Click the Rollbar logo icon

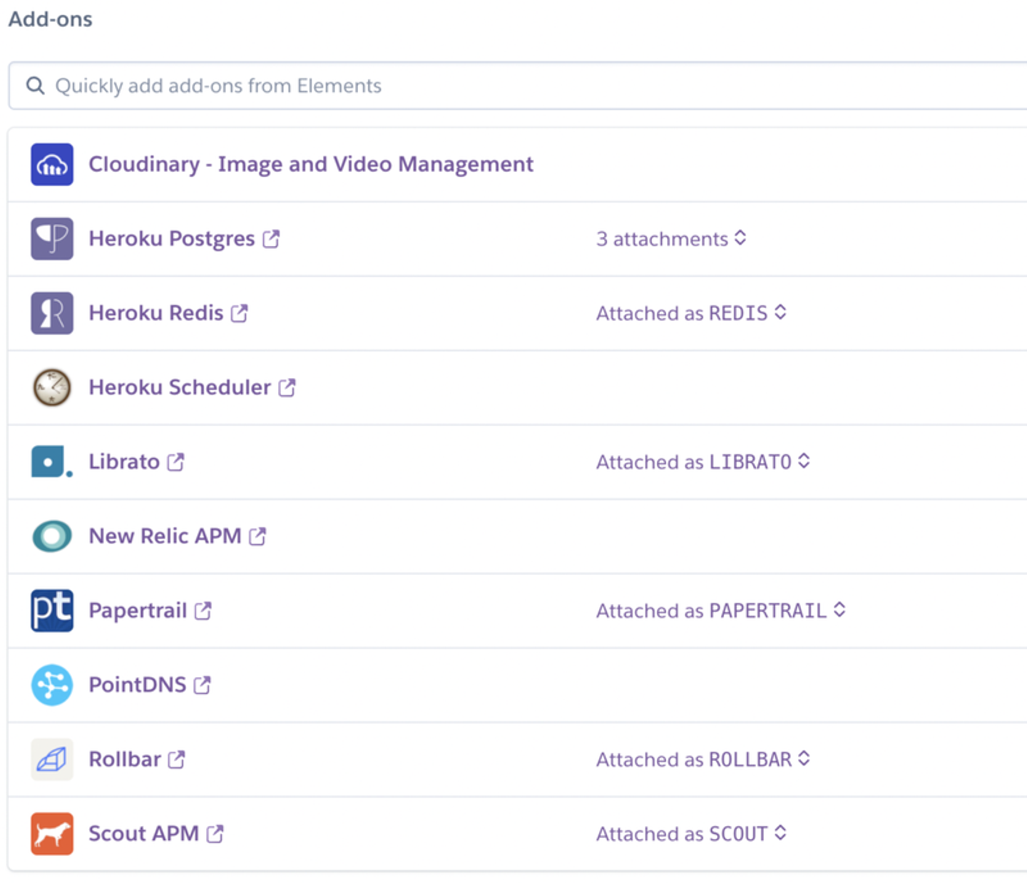(52, 760)
